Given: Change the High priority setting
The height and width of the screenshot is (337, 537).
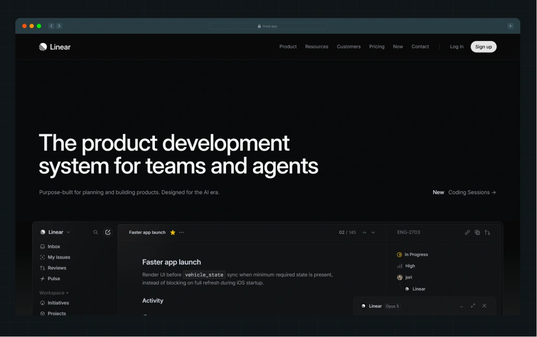Looking at the screenshot, I should click(406, 266).
